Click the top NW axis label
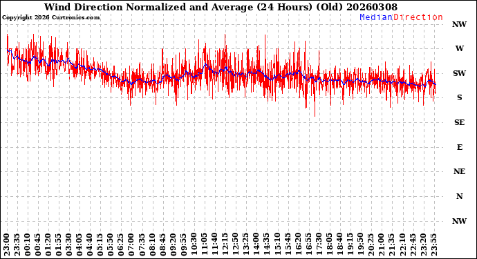 459,24
